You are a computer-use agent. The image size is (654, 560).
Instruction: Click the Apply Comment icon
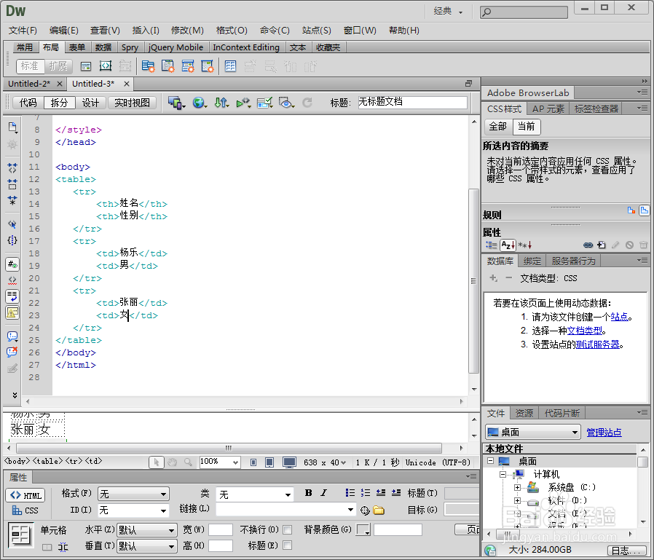[12, 336]
